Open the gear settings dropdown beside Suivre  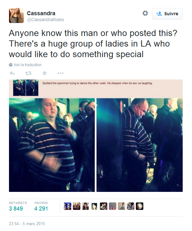(x=145, y=13)
